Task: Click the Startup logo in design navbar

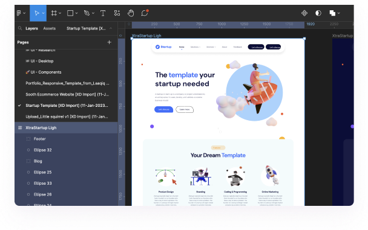Action: click(163, 47)
